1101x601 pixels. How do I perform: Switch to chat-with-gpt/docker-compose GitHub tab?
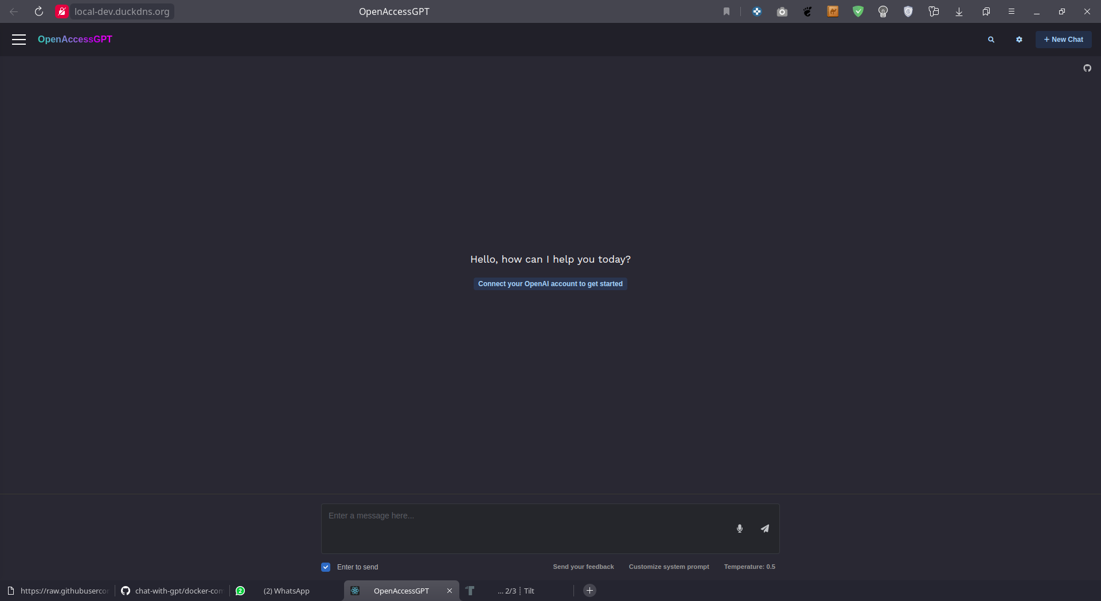click(x=172, y=591)
